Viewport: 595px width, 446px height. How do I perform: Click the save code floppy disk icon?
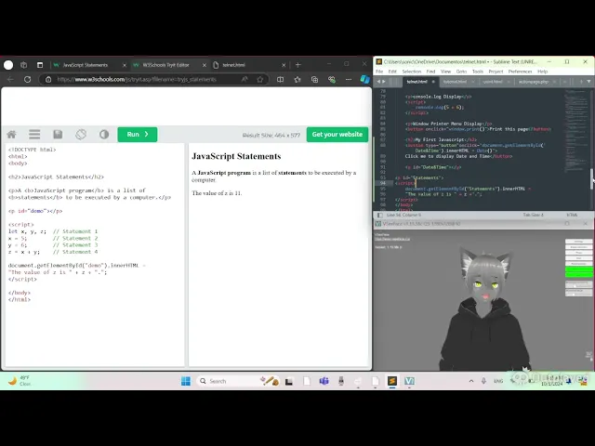tap(58, 134)
